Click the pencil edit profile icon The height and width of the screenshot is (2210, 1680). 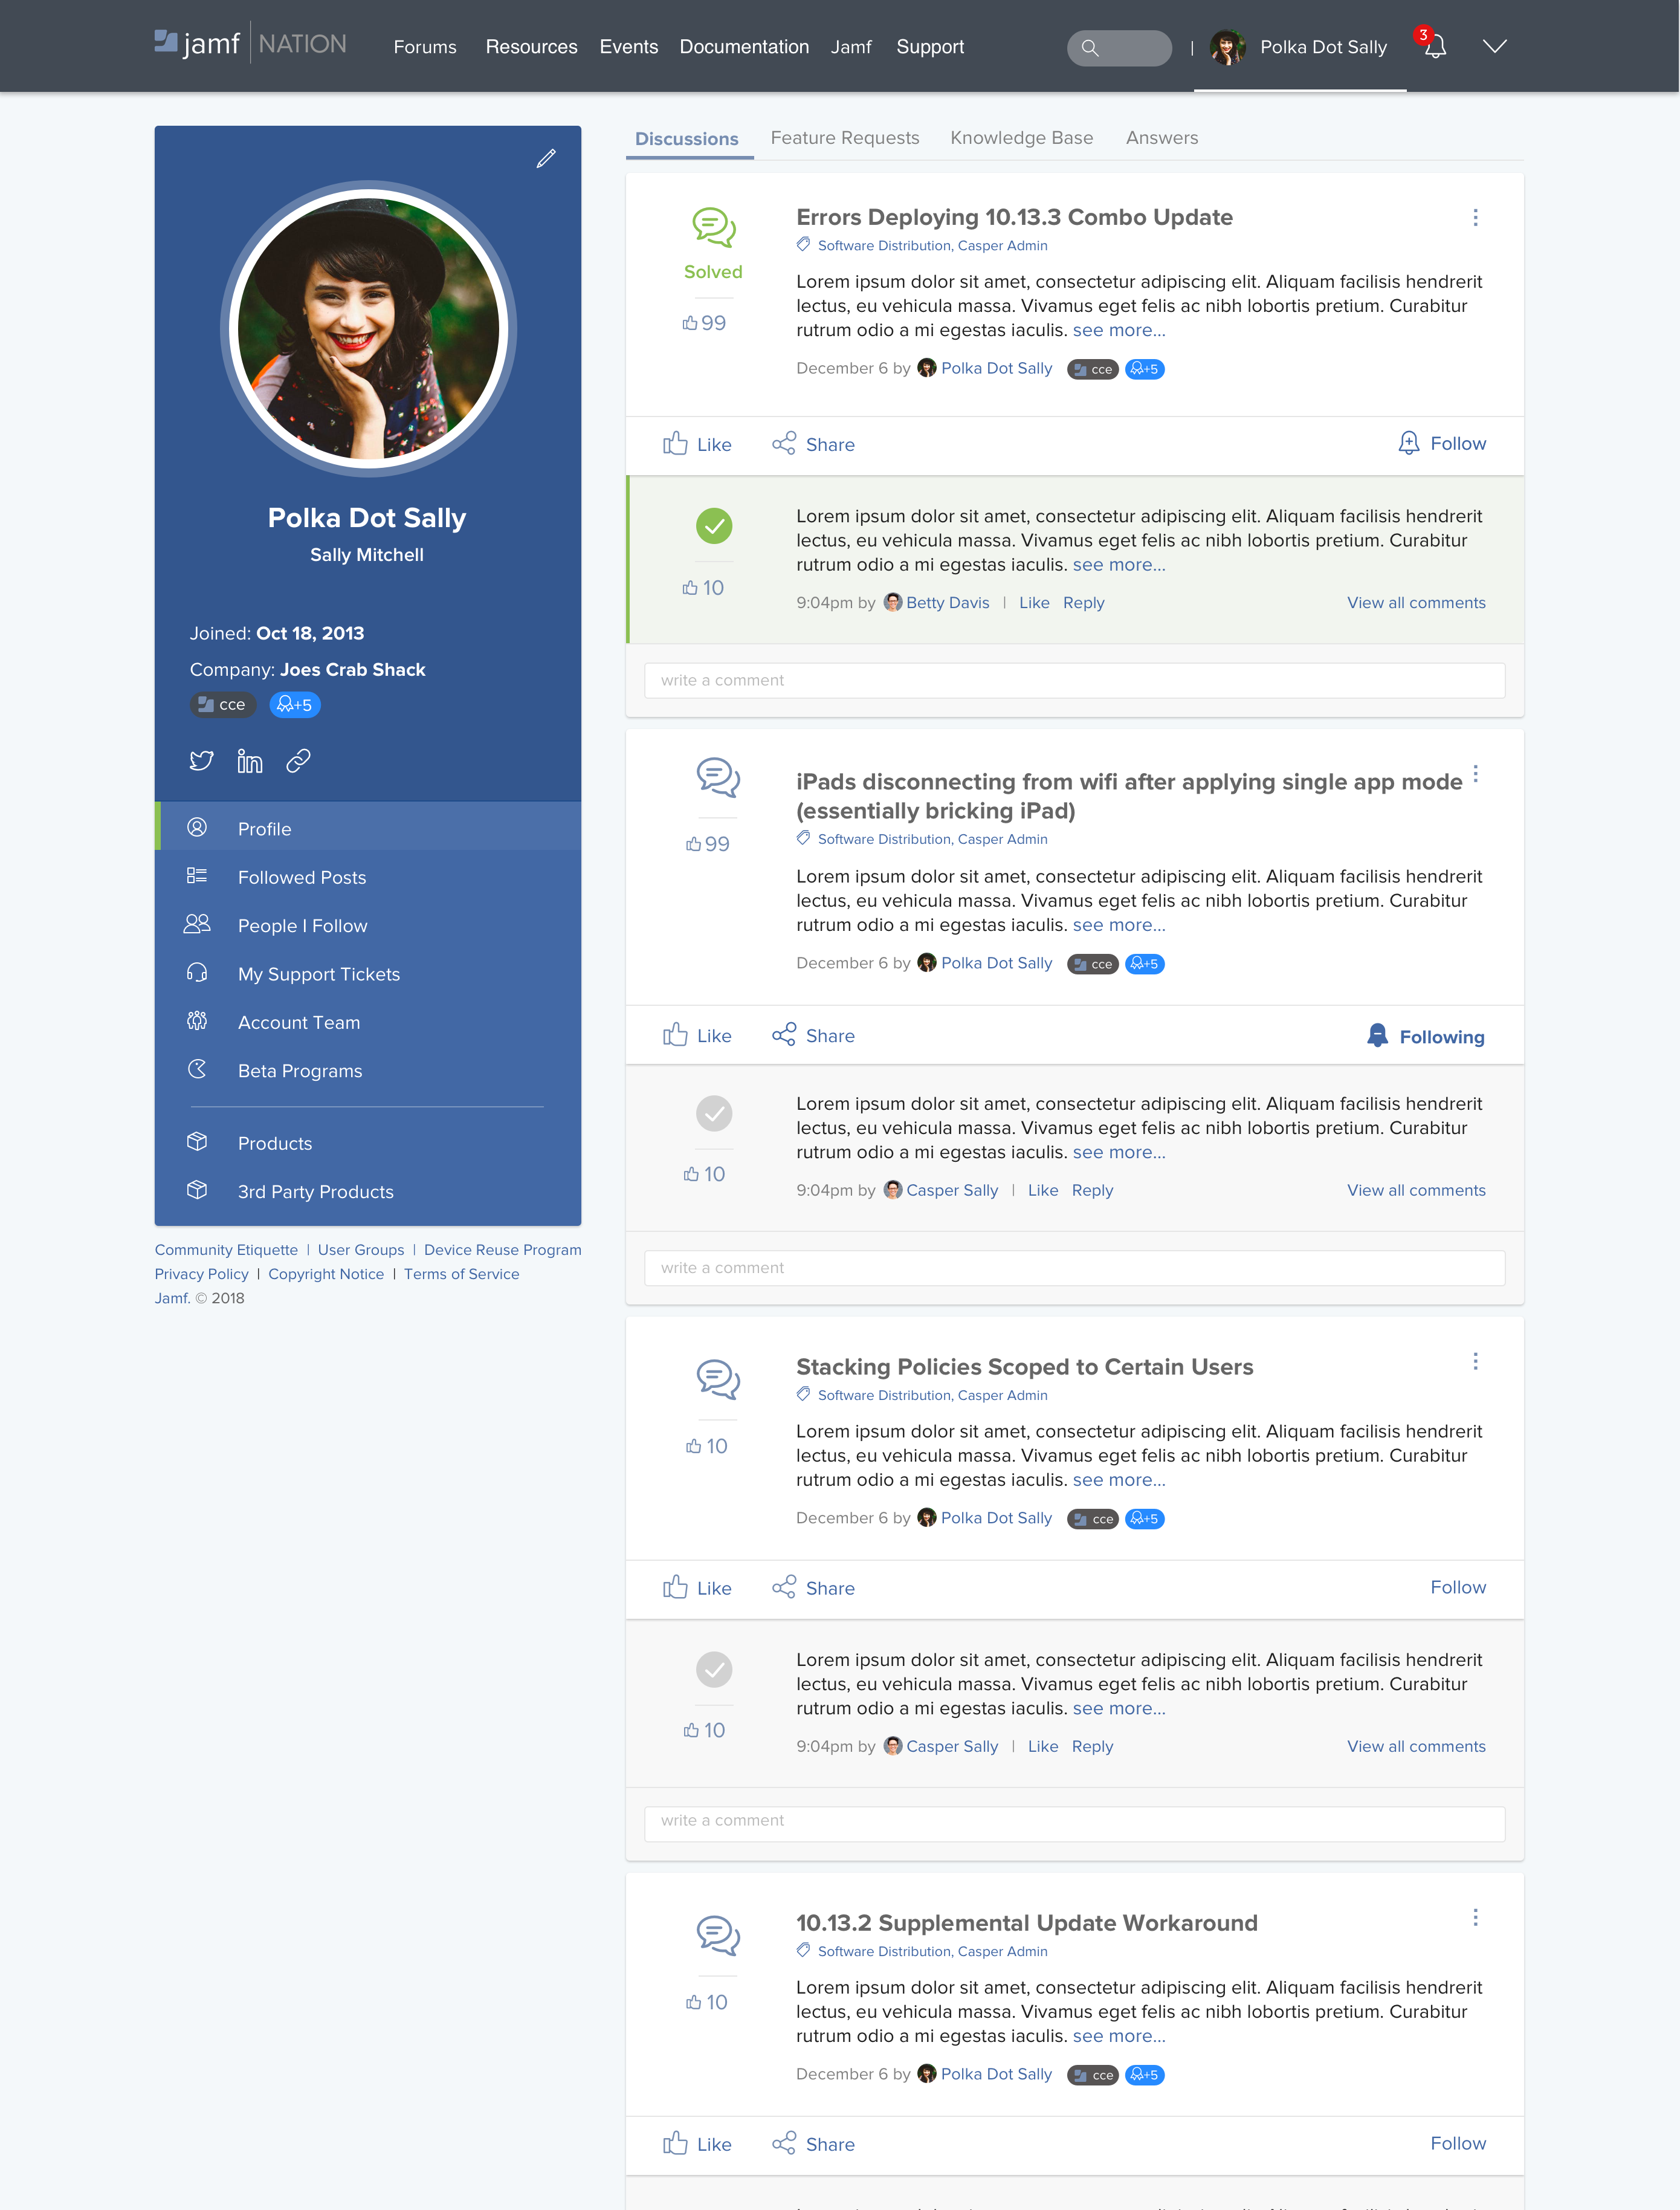546,158
